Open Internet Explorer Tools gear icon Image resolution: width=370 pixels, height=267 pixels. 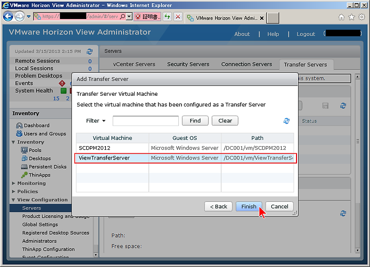coord(361,17)
